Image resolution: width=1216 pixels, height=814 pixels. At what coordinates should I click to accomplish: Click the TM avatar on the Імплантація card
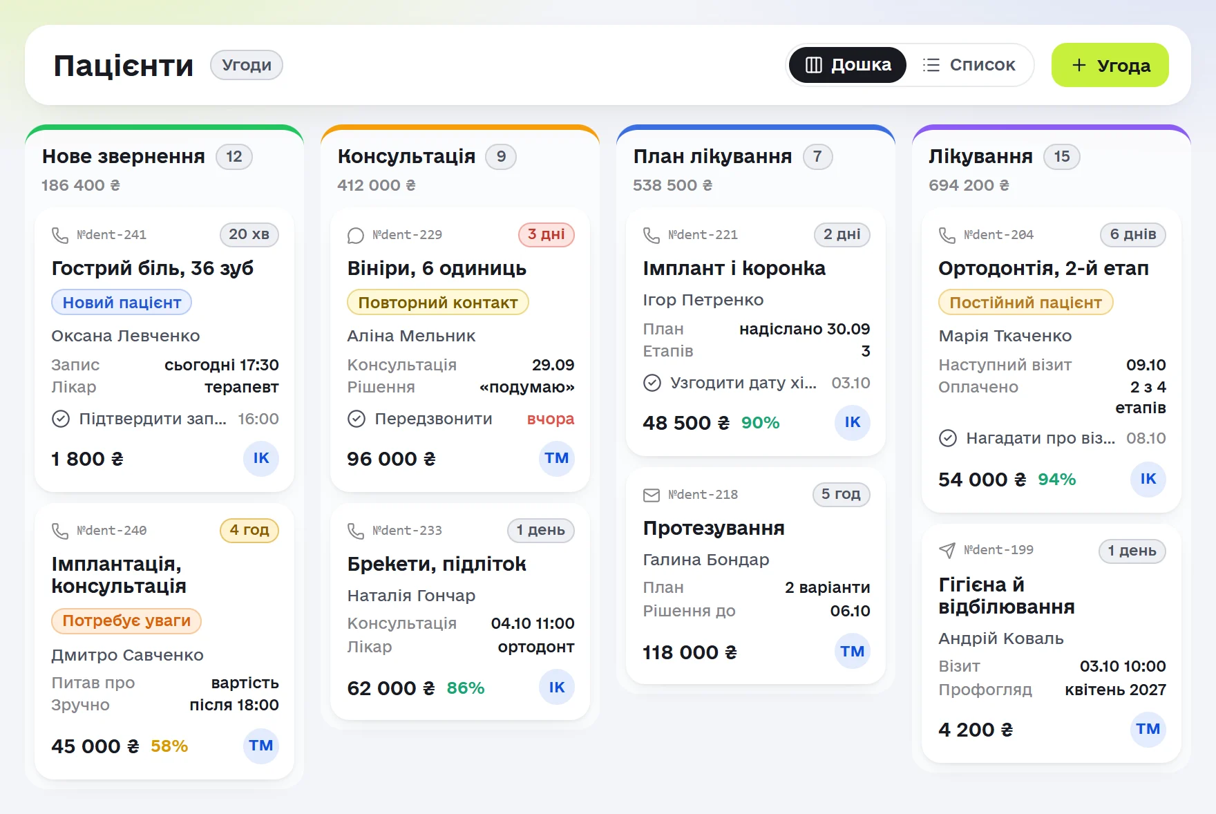click(261, 746)
